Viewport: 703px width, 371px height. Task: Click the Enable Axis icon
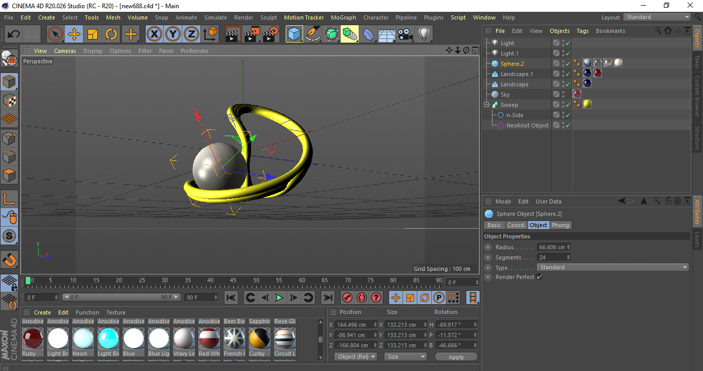(9, 199)
